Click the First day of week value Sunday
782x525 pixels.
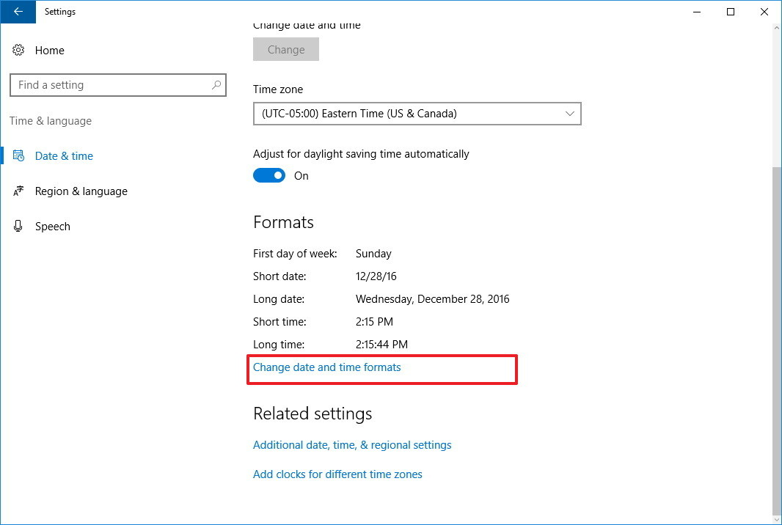point(373,254)
